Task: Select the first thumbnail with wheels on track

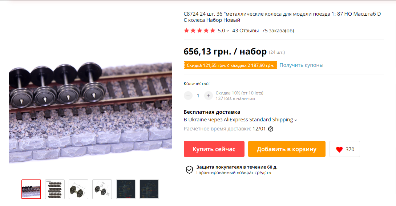Action: 31,189
